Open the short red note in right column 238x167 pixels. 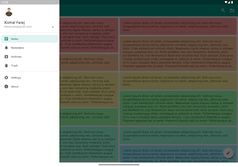click(x=178, y=26)
